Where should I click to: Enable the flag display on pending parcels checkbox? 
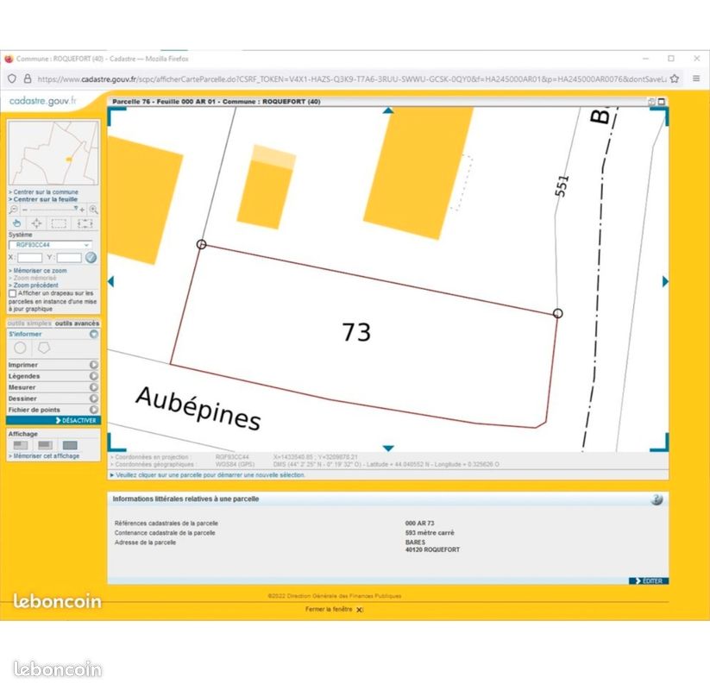point(13,293)
